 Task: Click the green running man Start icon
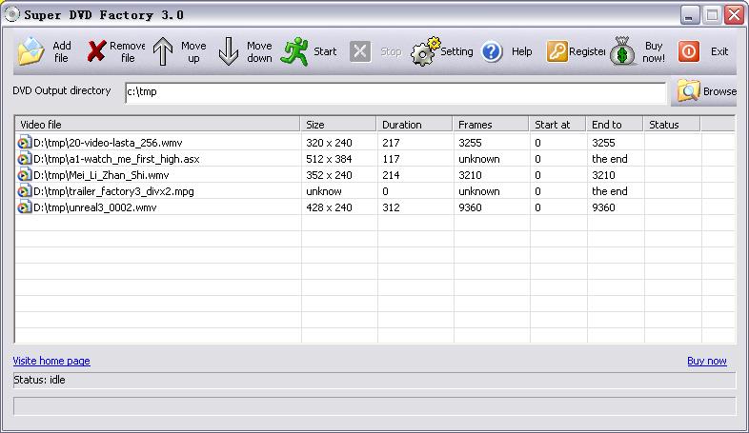coord(294,51)
